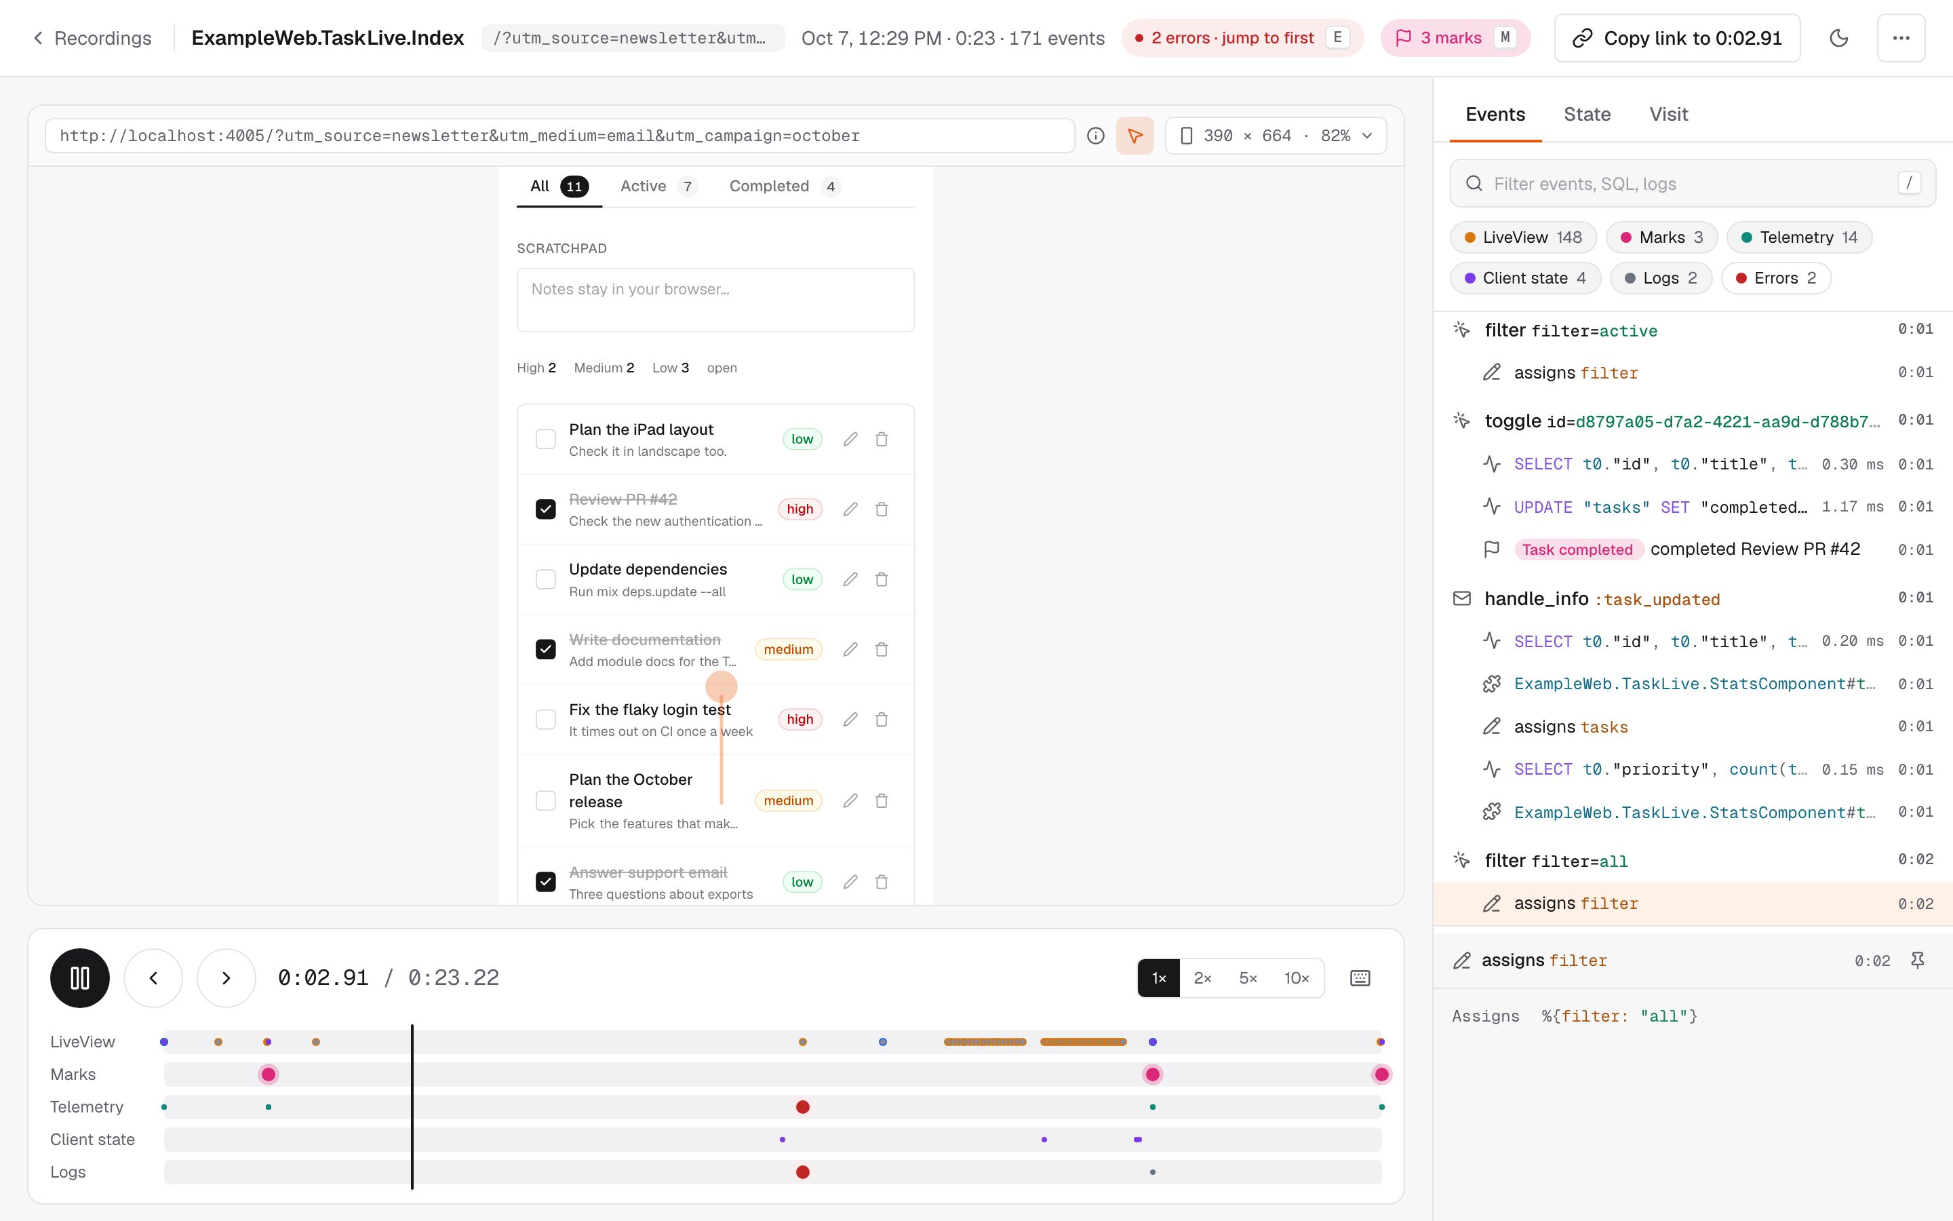Check the Fix the flaky login test checkbox
The height and width of the screenshot is (1221, 1953).
pos(547,720)
